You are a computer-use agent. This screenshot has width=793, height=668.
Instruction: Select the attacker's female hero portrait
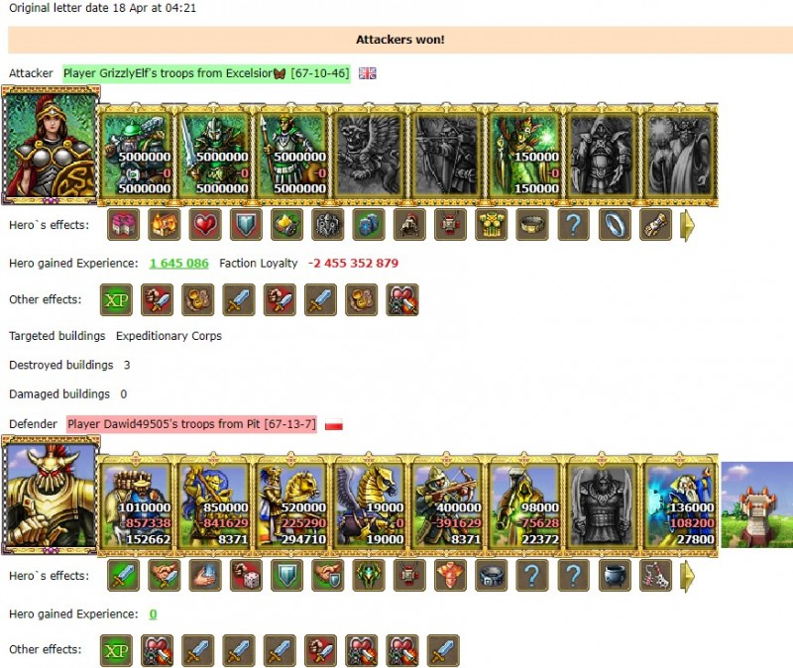click(x=51, y=146)
